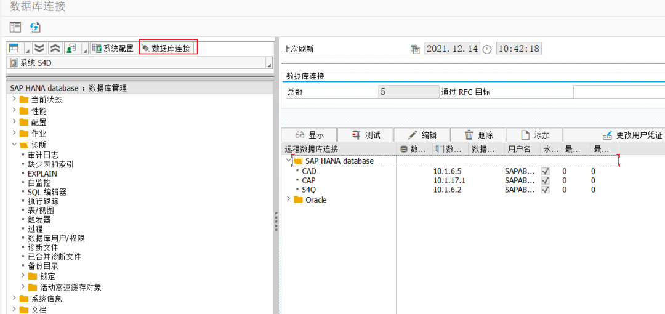Open 自监控 tree entry

(x=39, y=183)
